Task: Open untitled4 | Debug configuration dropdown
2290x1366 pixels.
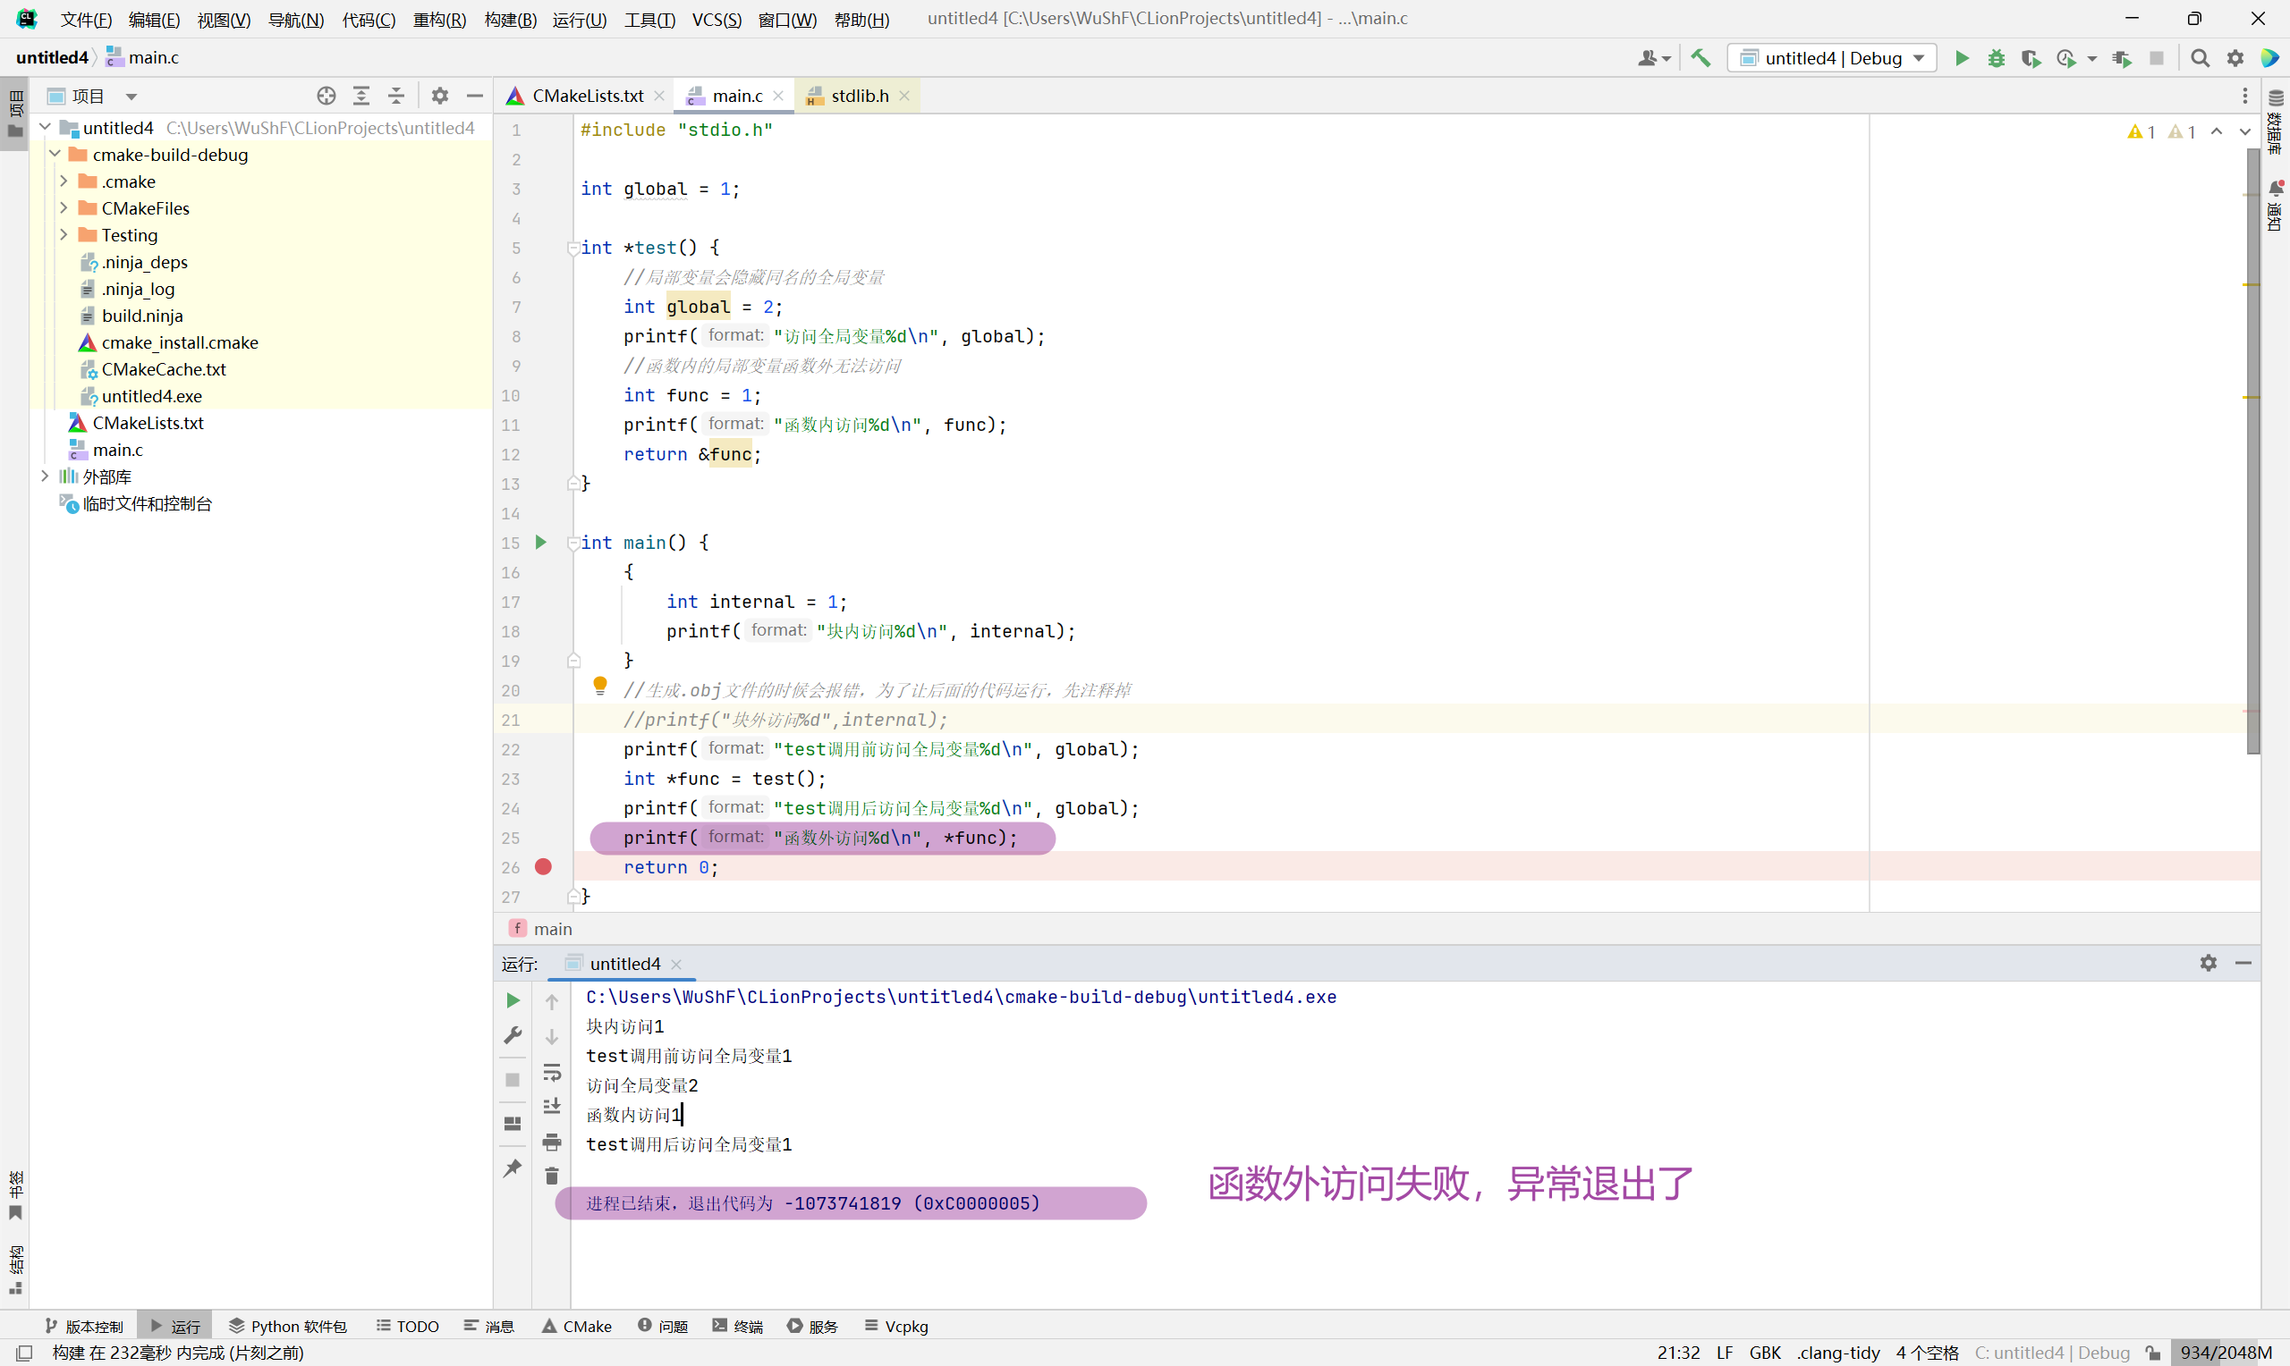Action: pos(1831,58)
